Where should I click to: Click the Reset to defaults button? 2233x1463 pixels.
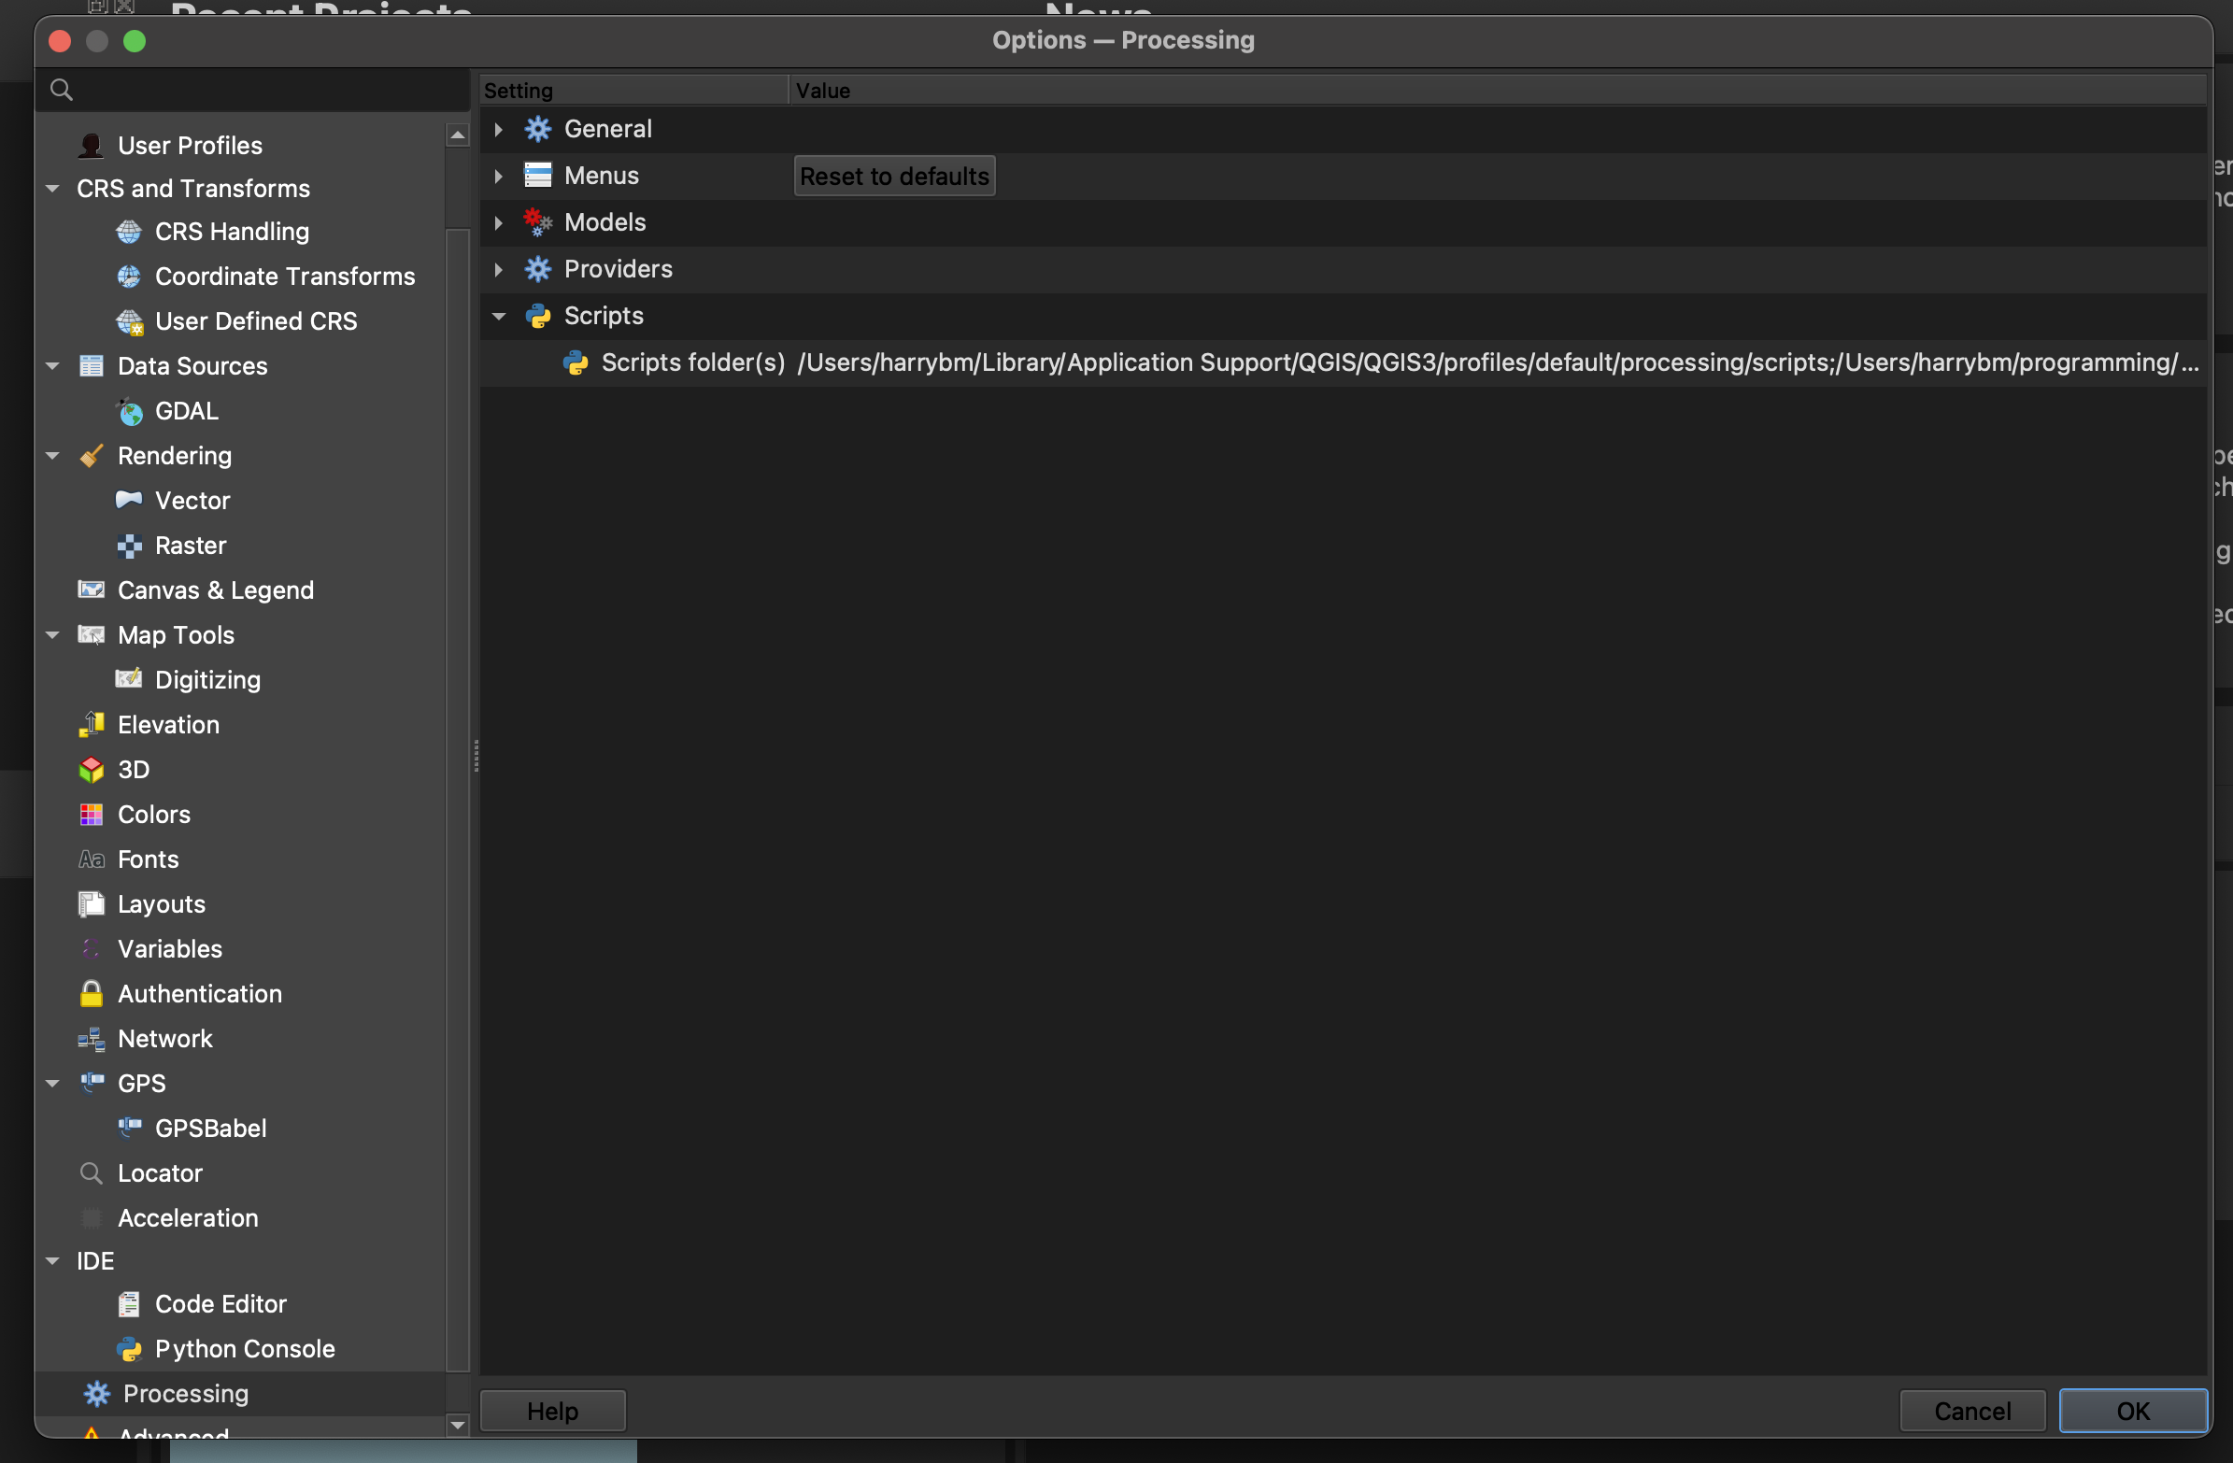tap(894, 175)
